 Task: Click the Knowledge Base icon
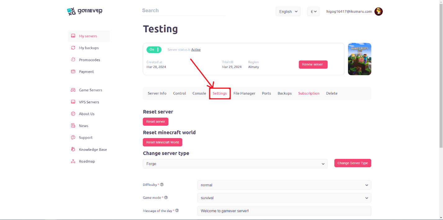(73, 150)
